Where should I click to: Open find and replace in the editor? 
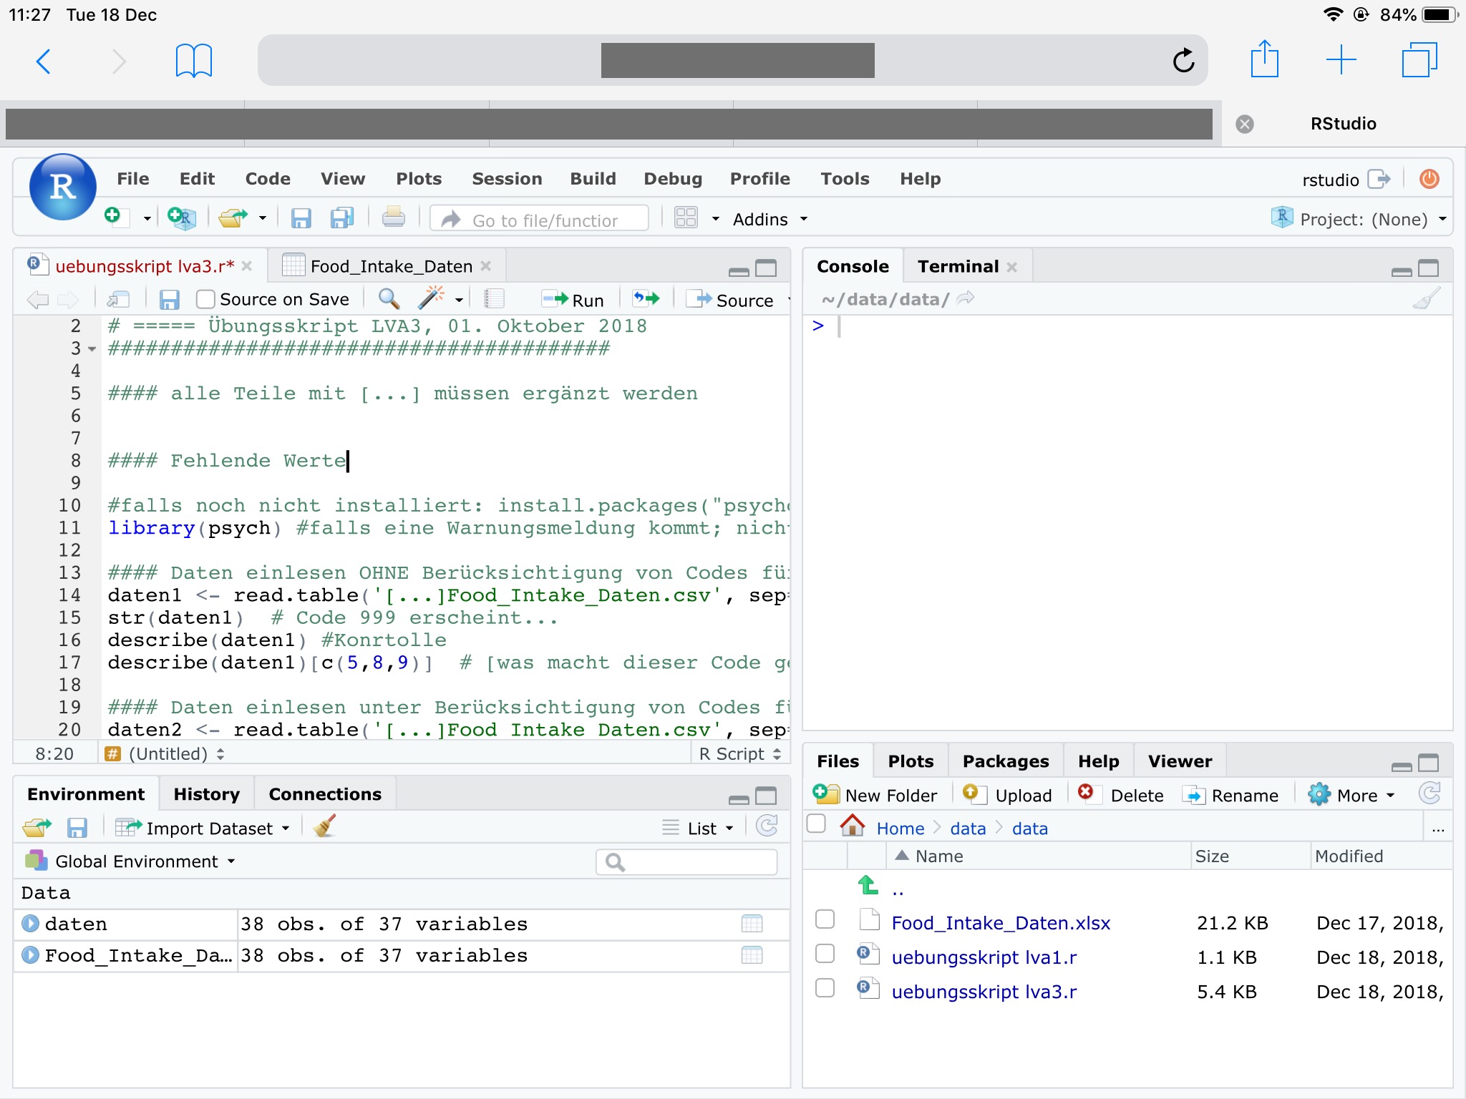click(389, 299)
